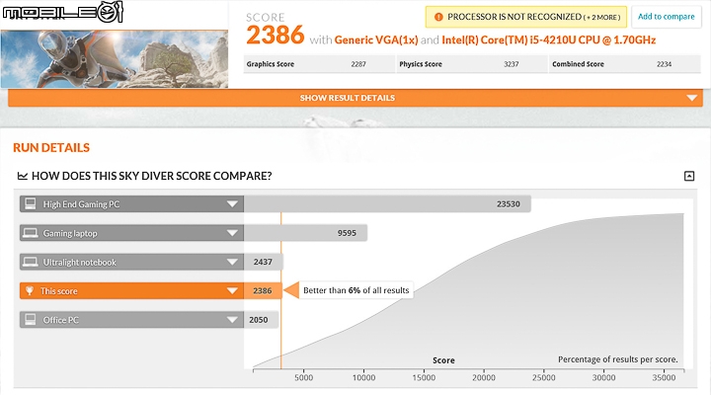The width and height of the screenshot is (711, 395).
Task: Click the Percentage of results per score label
Action: 617,359
